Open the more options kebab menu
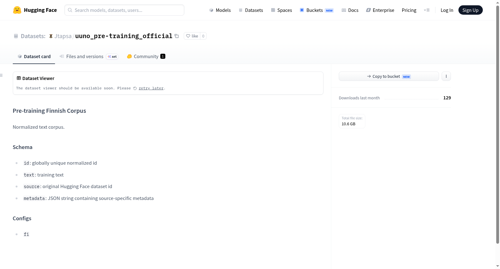This screenshot has width=500, height=269. 446,76
